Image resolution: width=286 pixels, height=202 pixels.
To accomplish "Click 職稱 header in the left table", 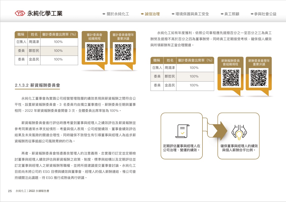I will click(x=21, y=34).
